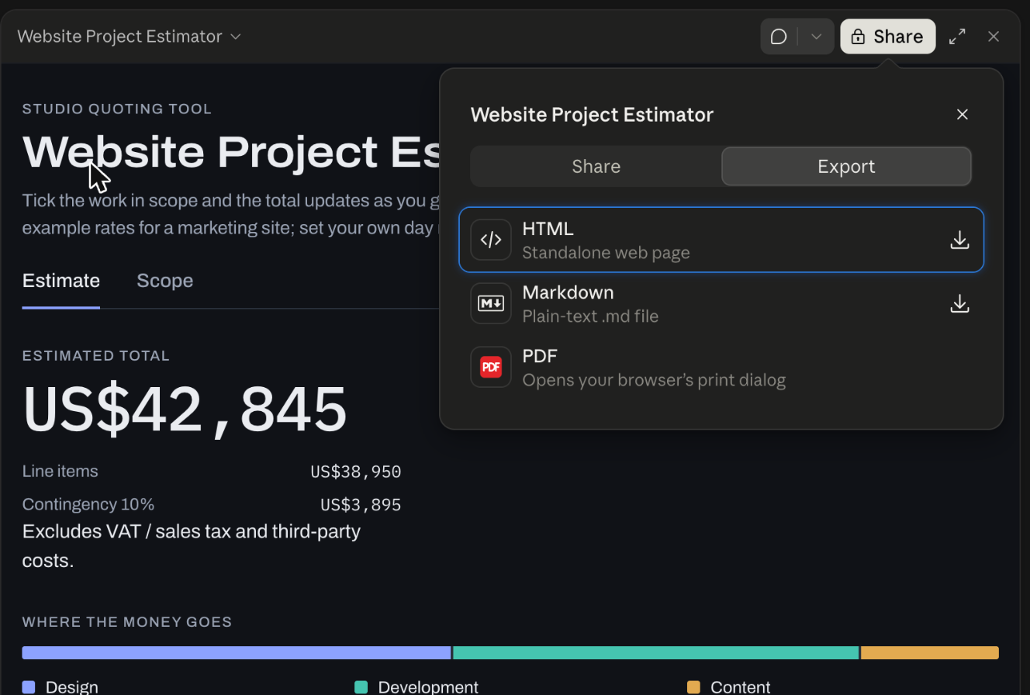
Task: Click the Share button with lock icon
Action: coord(887,36)
